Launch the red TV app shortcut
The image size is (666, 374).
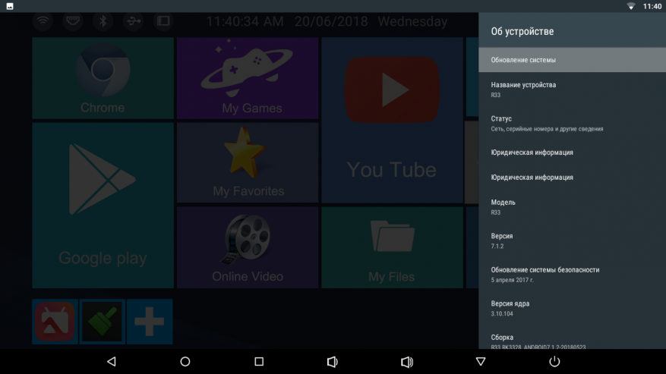tap(55, 322)
